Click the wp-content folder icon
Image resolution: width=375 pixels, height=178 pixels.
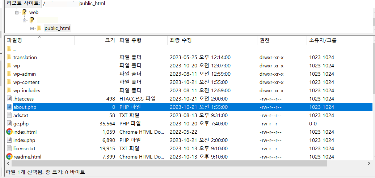(9, 82)
